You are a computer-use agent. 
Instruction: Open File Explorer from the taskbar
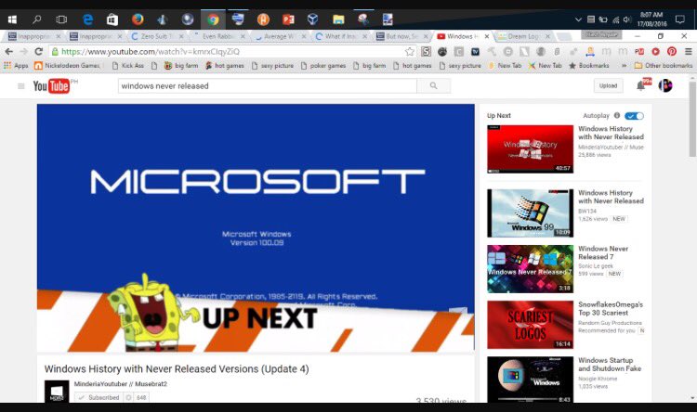point(338,19)
